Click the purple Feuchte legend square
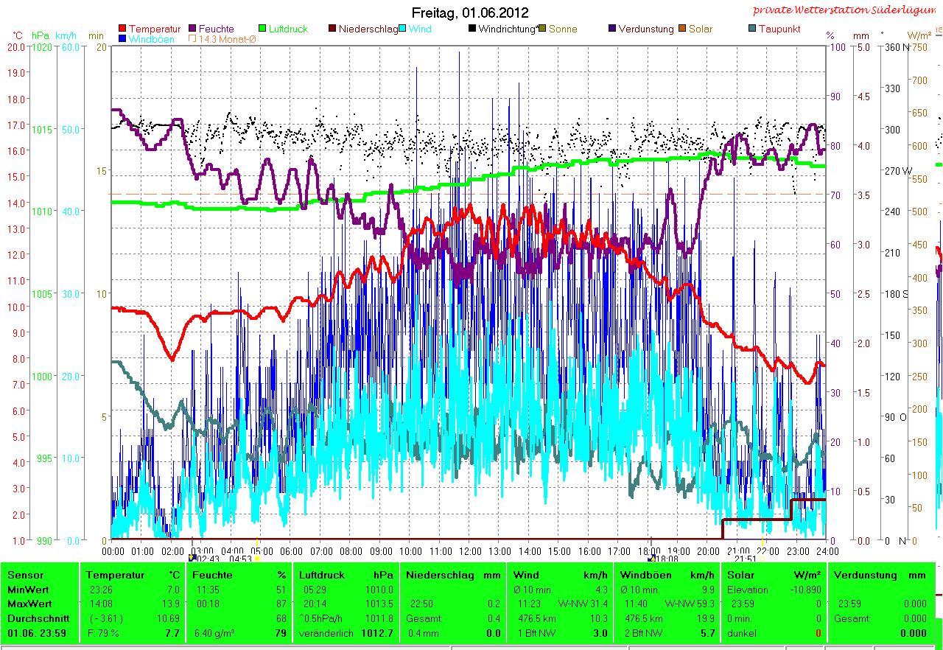943x650 pixels. [x=193, y=29]
